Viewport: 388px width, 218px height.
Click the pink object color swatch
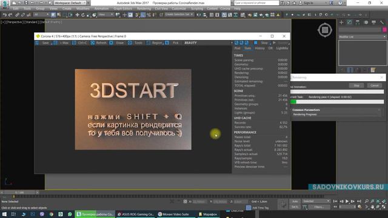click(384, 30)
